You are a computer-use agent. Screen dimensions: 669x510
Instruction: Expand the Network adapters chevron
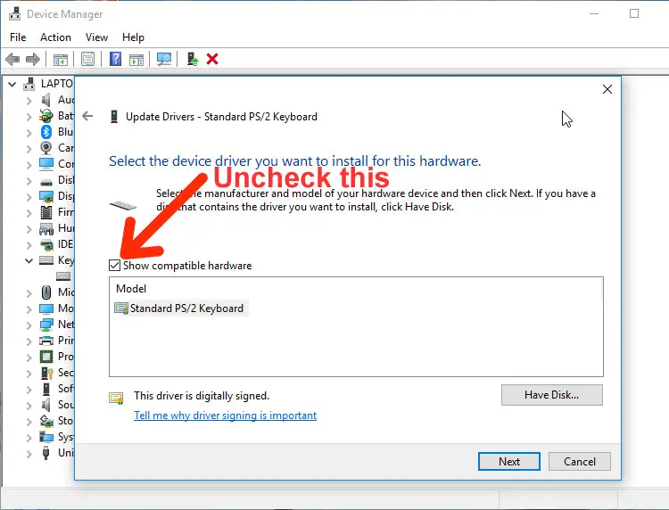(x=29, y=325)
